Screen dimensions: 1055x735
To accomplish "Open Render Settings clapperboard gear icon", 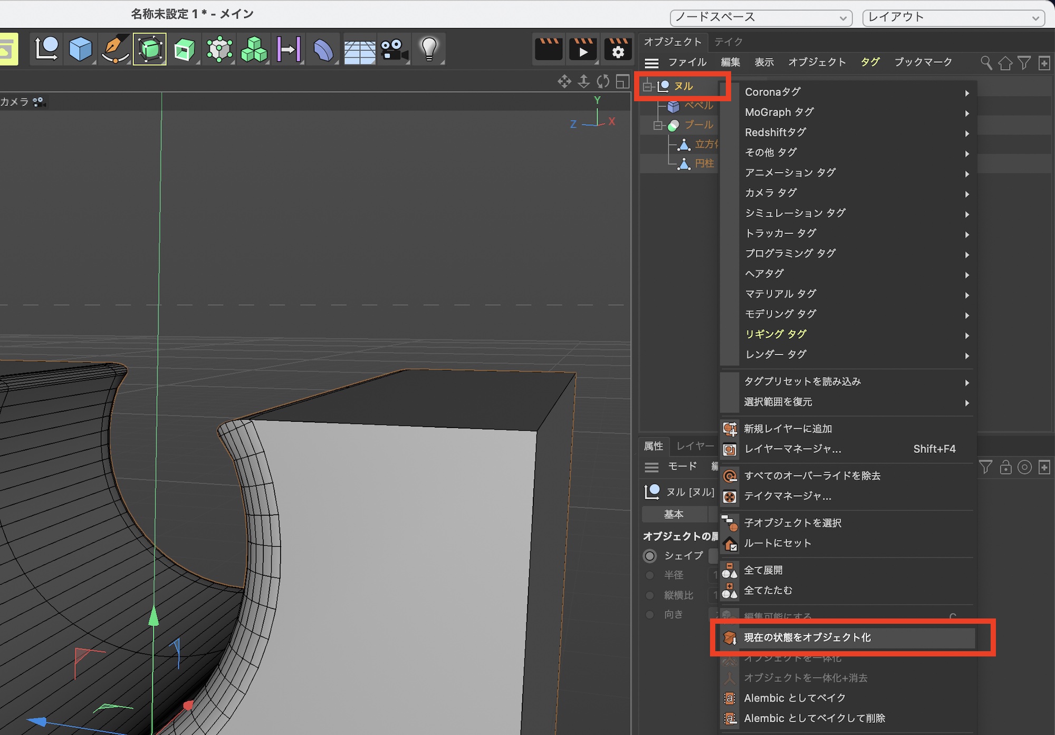I will click(x=618, y=50).
